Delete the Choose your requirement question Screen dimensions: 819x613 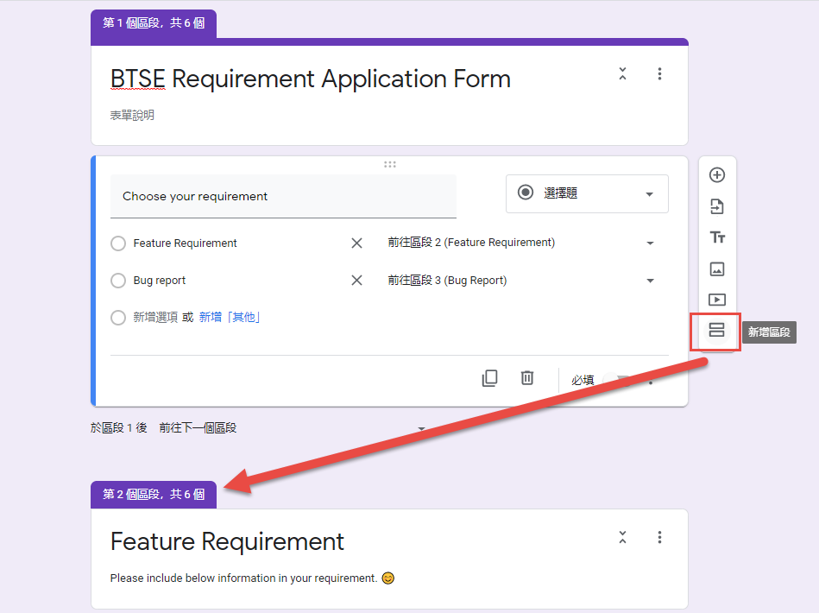coord(527,377)
